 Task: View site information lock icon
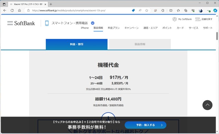[x=28, y=11]
